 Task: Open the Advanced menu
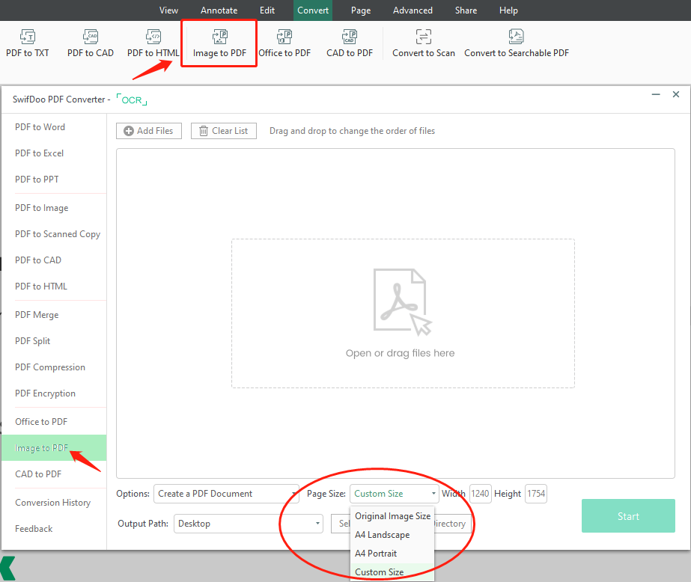[413, 10]
